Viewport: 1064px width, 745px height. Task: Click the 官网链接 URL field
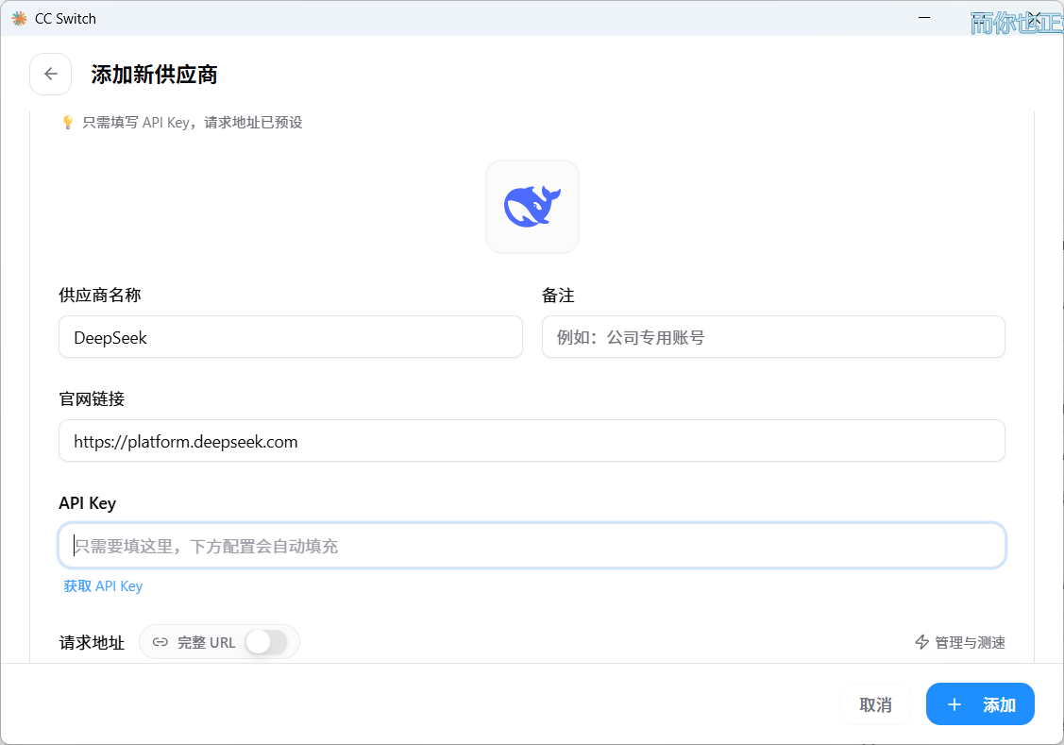[532, 441]
